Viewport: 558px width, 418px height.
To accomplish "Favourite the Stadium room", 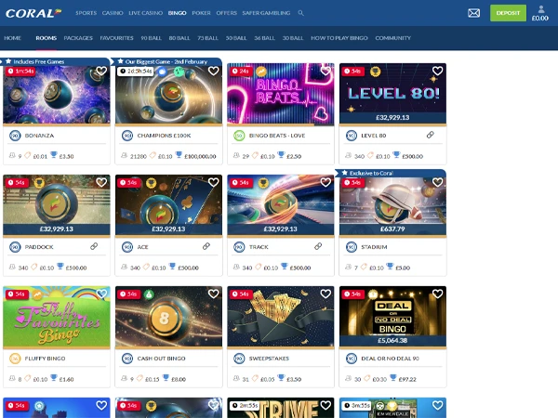I will tap(437, 182).
